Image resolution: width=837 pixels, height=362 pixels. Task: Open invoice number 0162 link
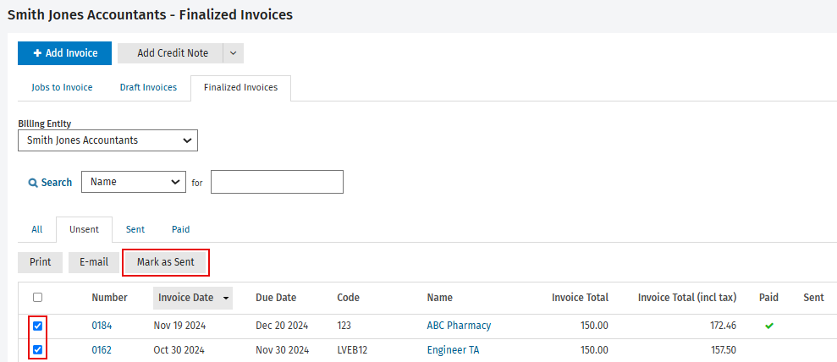tap(102, 350)
